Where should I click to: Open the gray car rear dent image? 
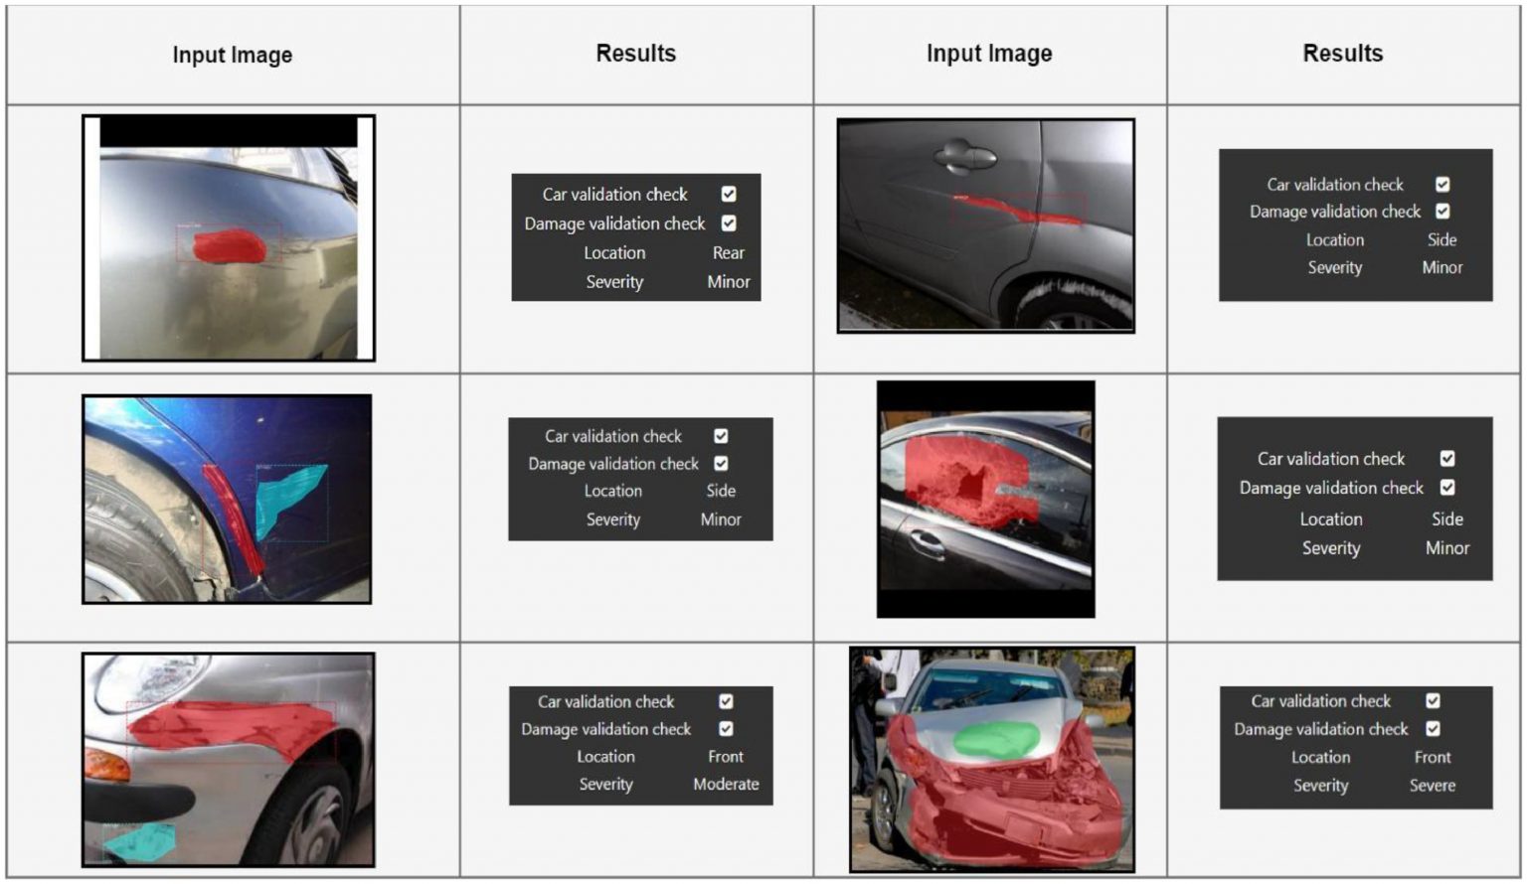[229, 238]
